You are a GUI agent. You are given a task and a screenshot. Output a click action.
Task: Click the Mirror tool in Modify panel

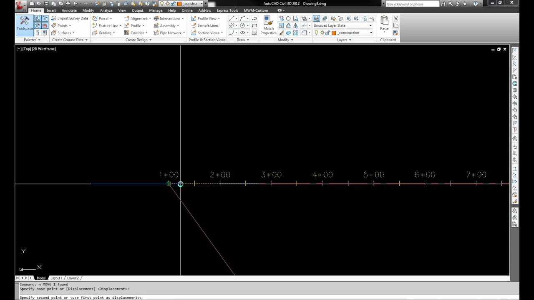coord(295,25)
